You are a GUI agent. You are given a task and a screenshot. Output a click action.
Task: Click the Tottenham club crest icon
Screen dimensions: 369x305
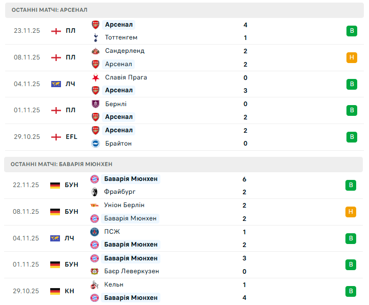tap(95, 37)
